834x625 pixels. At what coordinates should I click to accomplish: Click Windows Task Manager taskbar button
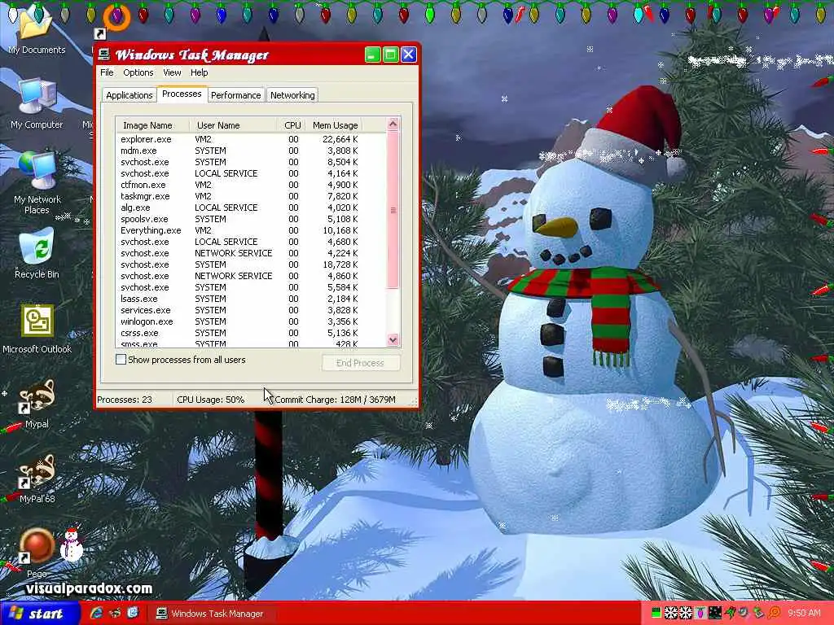(x=211, y=614)
